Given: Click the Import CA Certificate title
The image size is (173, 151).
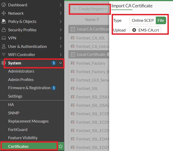Looking at the screenshot, I should [x=132, y=6].
